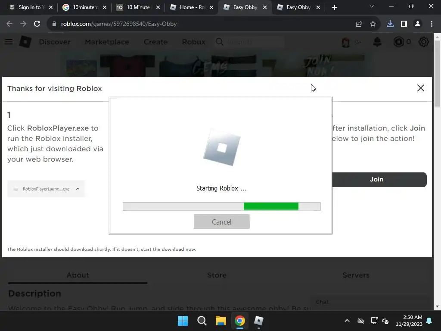The image size is (441, 331).
Task: Close the 10 Minute tab
Action: [158, 8]
